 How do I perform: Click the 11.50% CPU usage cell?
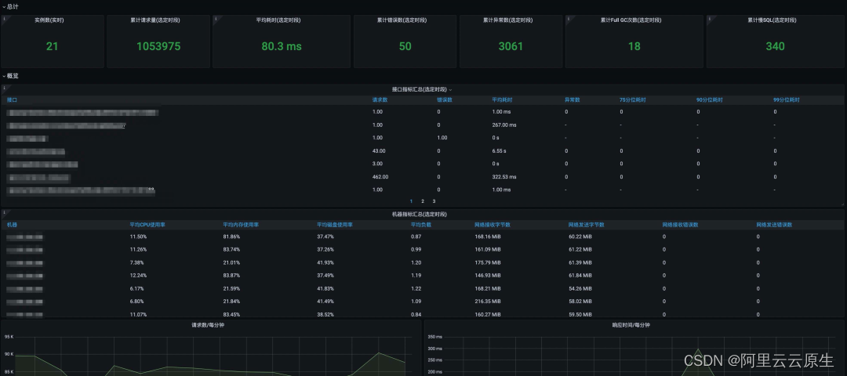point(138,237)
